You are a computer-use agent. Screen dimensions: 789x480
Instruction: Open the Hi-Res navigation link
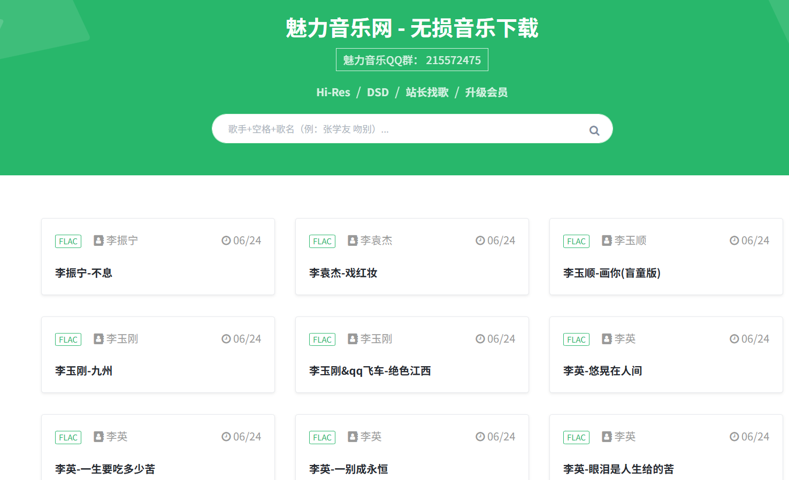click(x=333, y=92)
